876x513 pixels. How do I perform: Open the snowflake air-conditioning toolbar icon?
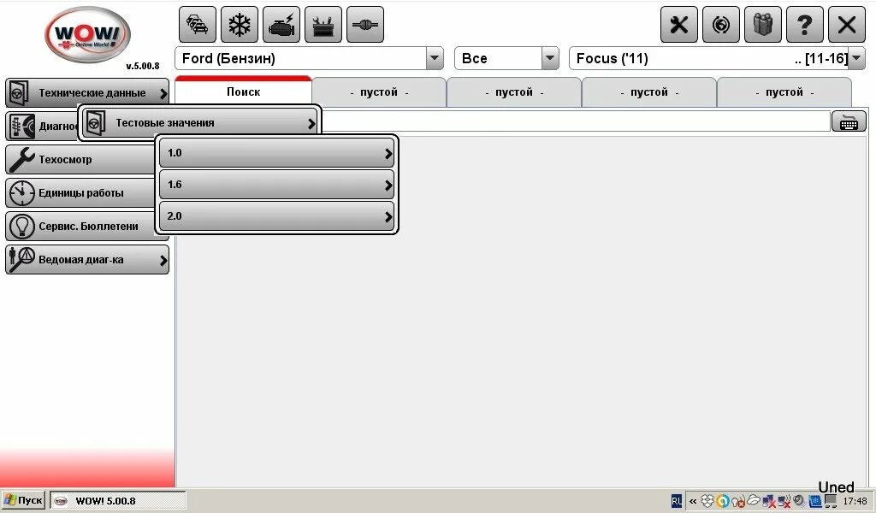[240, 25]
